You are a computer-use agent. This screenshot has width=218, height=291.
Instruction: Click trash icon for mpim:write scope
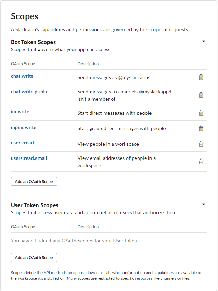pos(201,128)
